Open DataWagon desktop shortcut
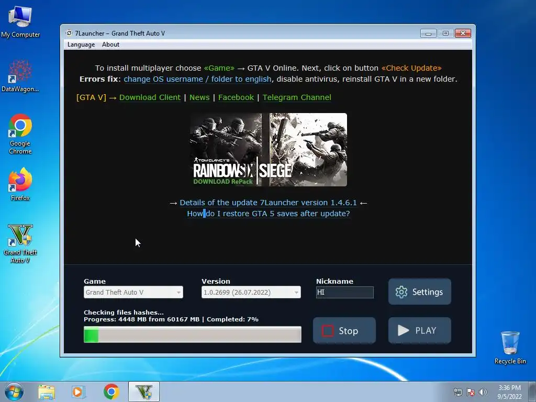536x402 pixels. pos(20,76)
